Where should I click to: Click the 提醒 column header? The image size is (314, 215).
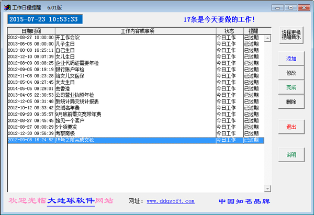coord(253,31)
